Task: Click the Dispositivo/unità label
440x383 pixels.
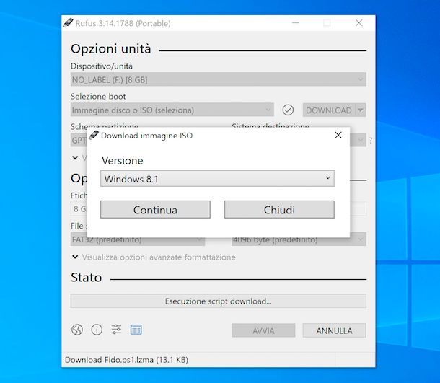Action: 102,66
